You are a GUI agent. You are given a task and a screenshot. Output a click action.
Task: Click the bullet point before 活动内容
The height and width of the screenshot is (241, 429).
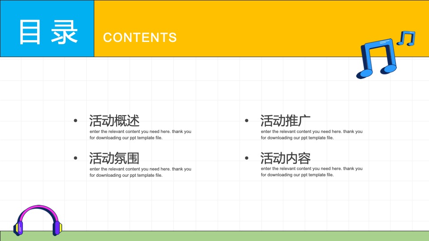tap(247, 158)
